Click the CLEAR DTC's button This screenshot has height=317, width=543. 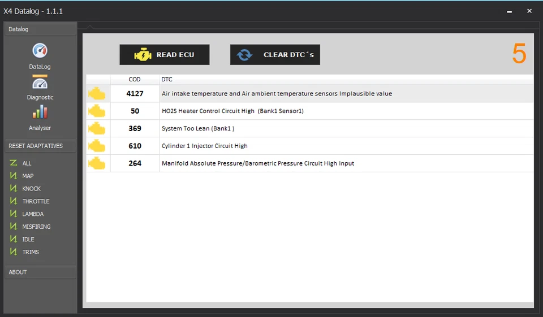pyautogui.click(x=275, y=55)
